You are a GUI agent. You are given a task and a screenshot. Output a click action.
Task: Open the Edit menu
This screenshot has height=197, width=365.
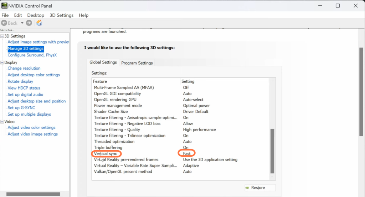pos(18,15)
